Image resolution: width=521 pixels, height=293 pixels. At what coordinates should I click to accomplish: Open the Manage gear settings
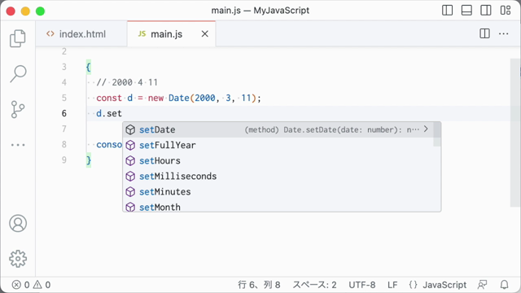click(x=18, y=259)
